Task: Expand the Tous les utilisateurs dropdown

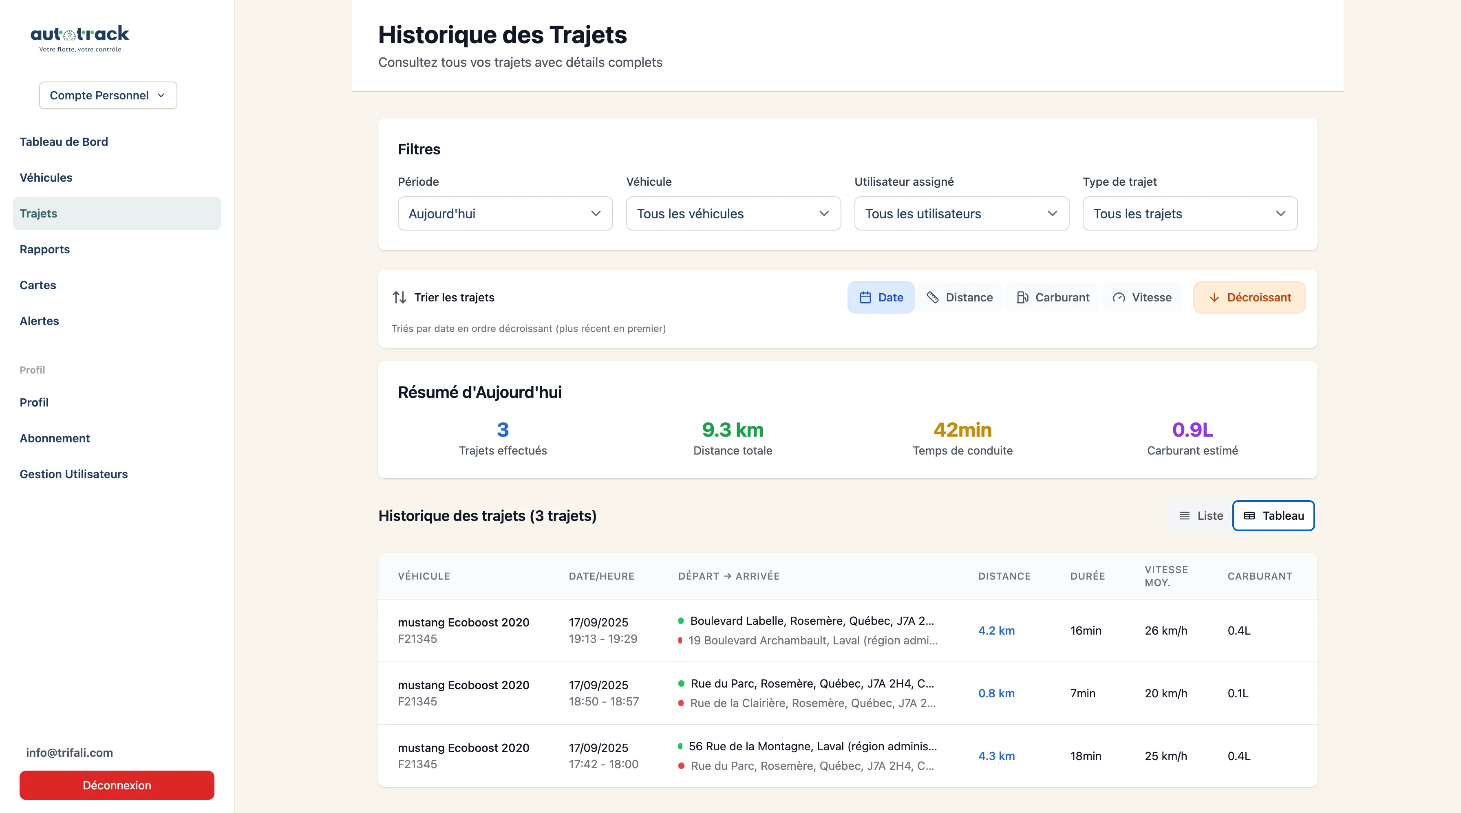Action: pyautogui.click(x=961, y=213)
